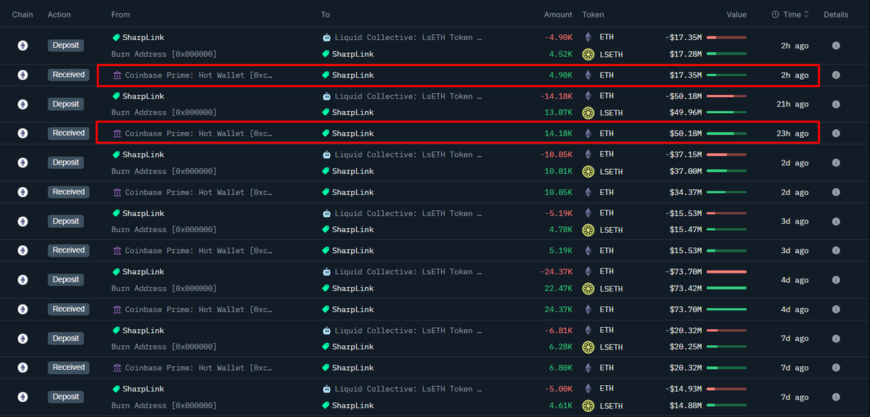Image resolution: width=870 pixels, height=417 pixels.
Task: Open details icon for 3d ago Deposit row
Action: point(836,221)
